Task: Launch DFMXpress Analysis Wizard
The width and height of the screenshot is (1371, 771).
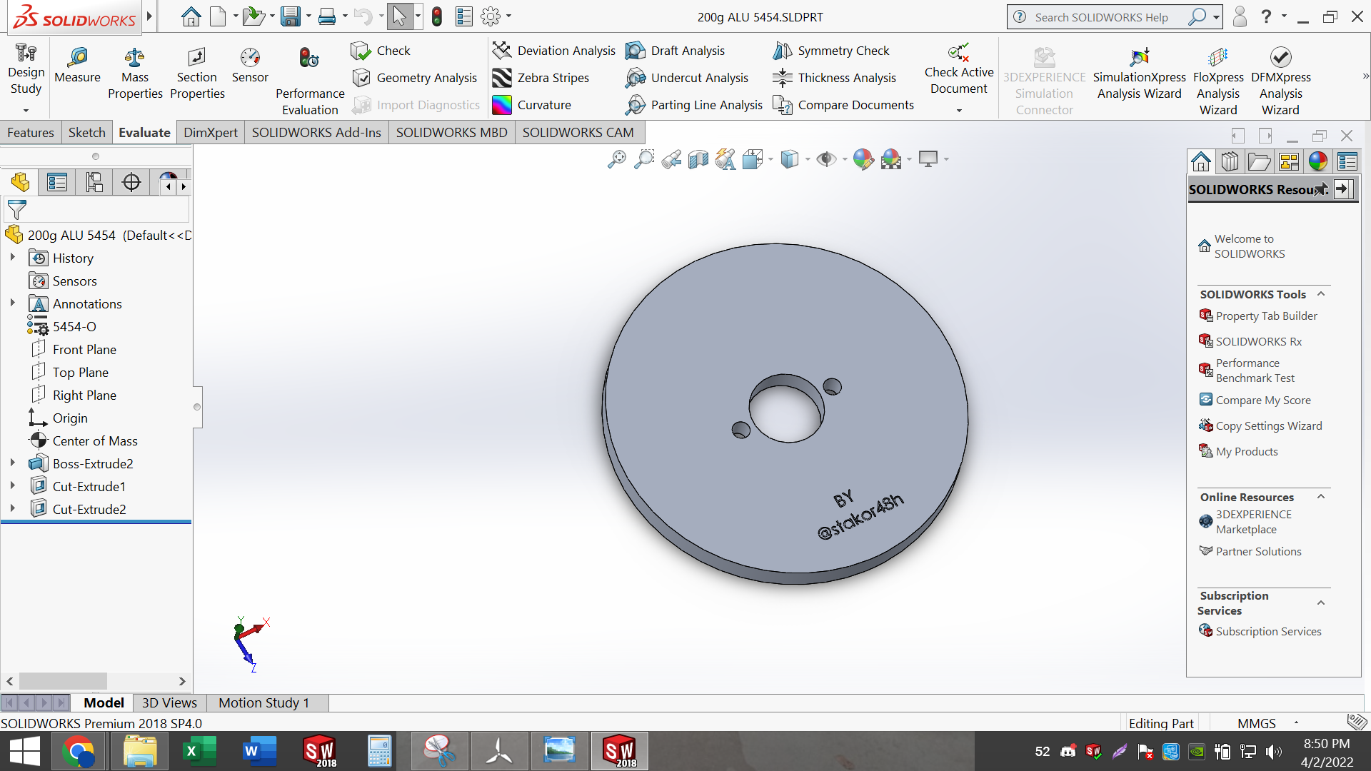Action: [x=1281, y=81]
